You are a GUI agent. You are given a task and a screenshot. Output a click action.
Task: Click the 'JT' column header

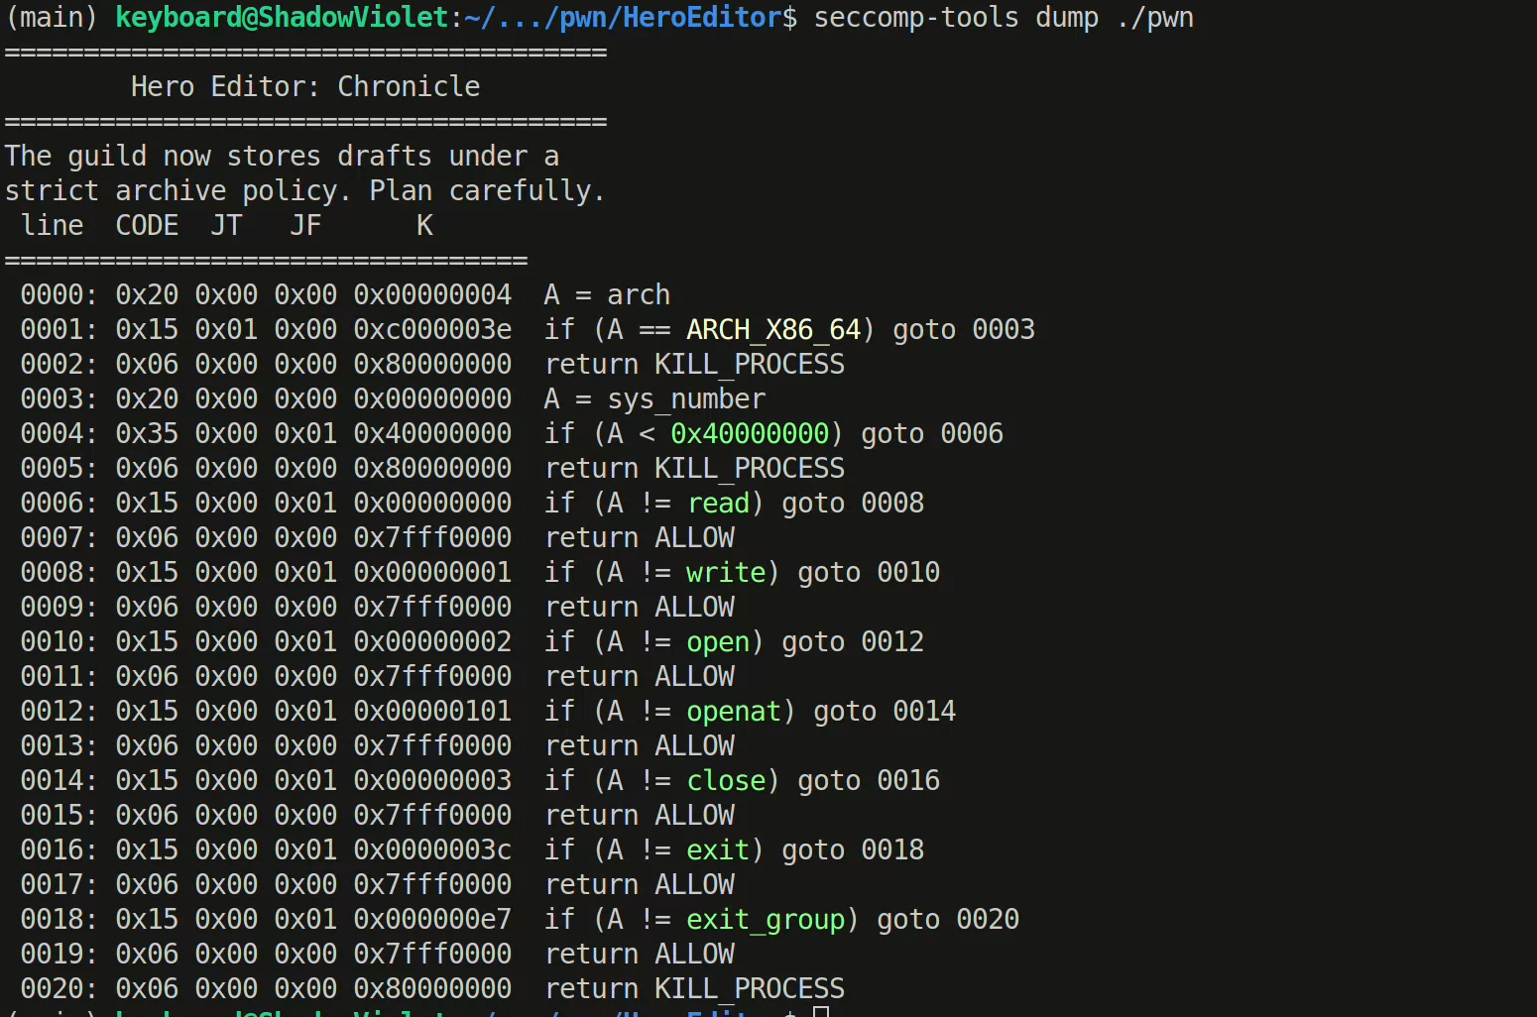(x=226, y=226)
